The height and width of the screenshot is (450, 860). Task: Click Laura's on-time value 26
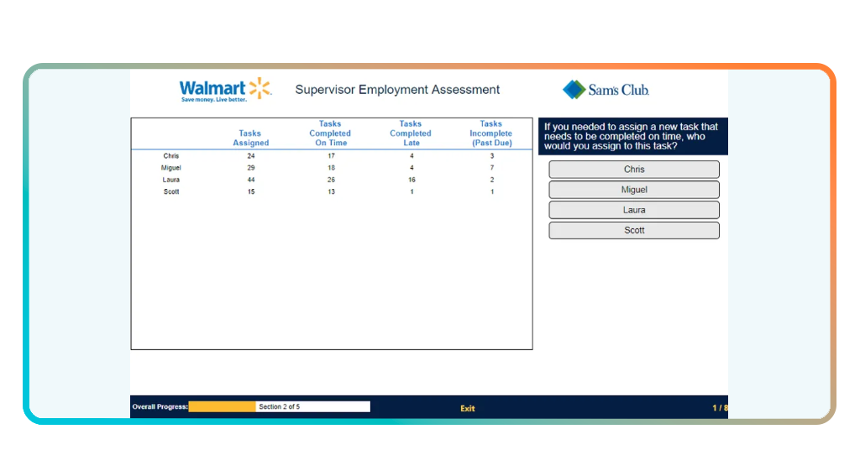pyautogui.click(x=331, y=180)
